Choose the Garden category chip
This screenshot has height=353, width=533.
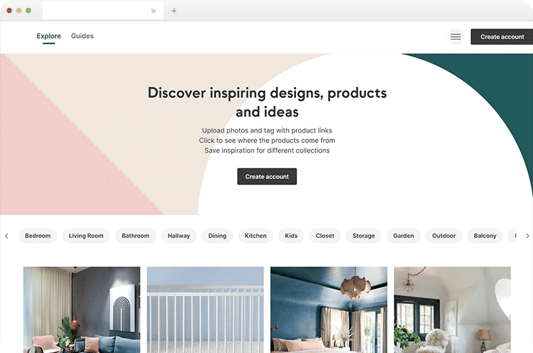403,236
